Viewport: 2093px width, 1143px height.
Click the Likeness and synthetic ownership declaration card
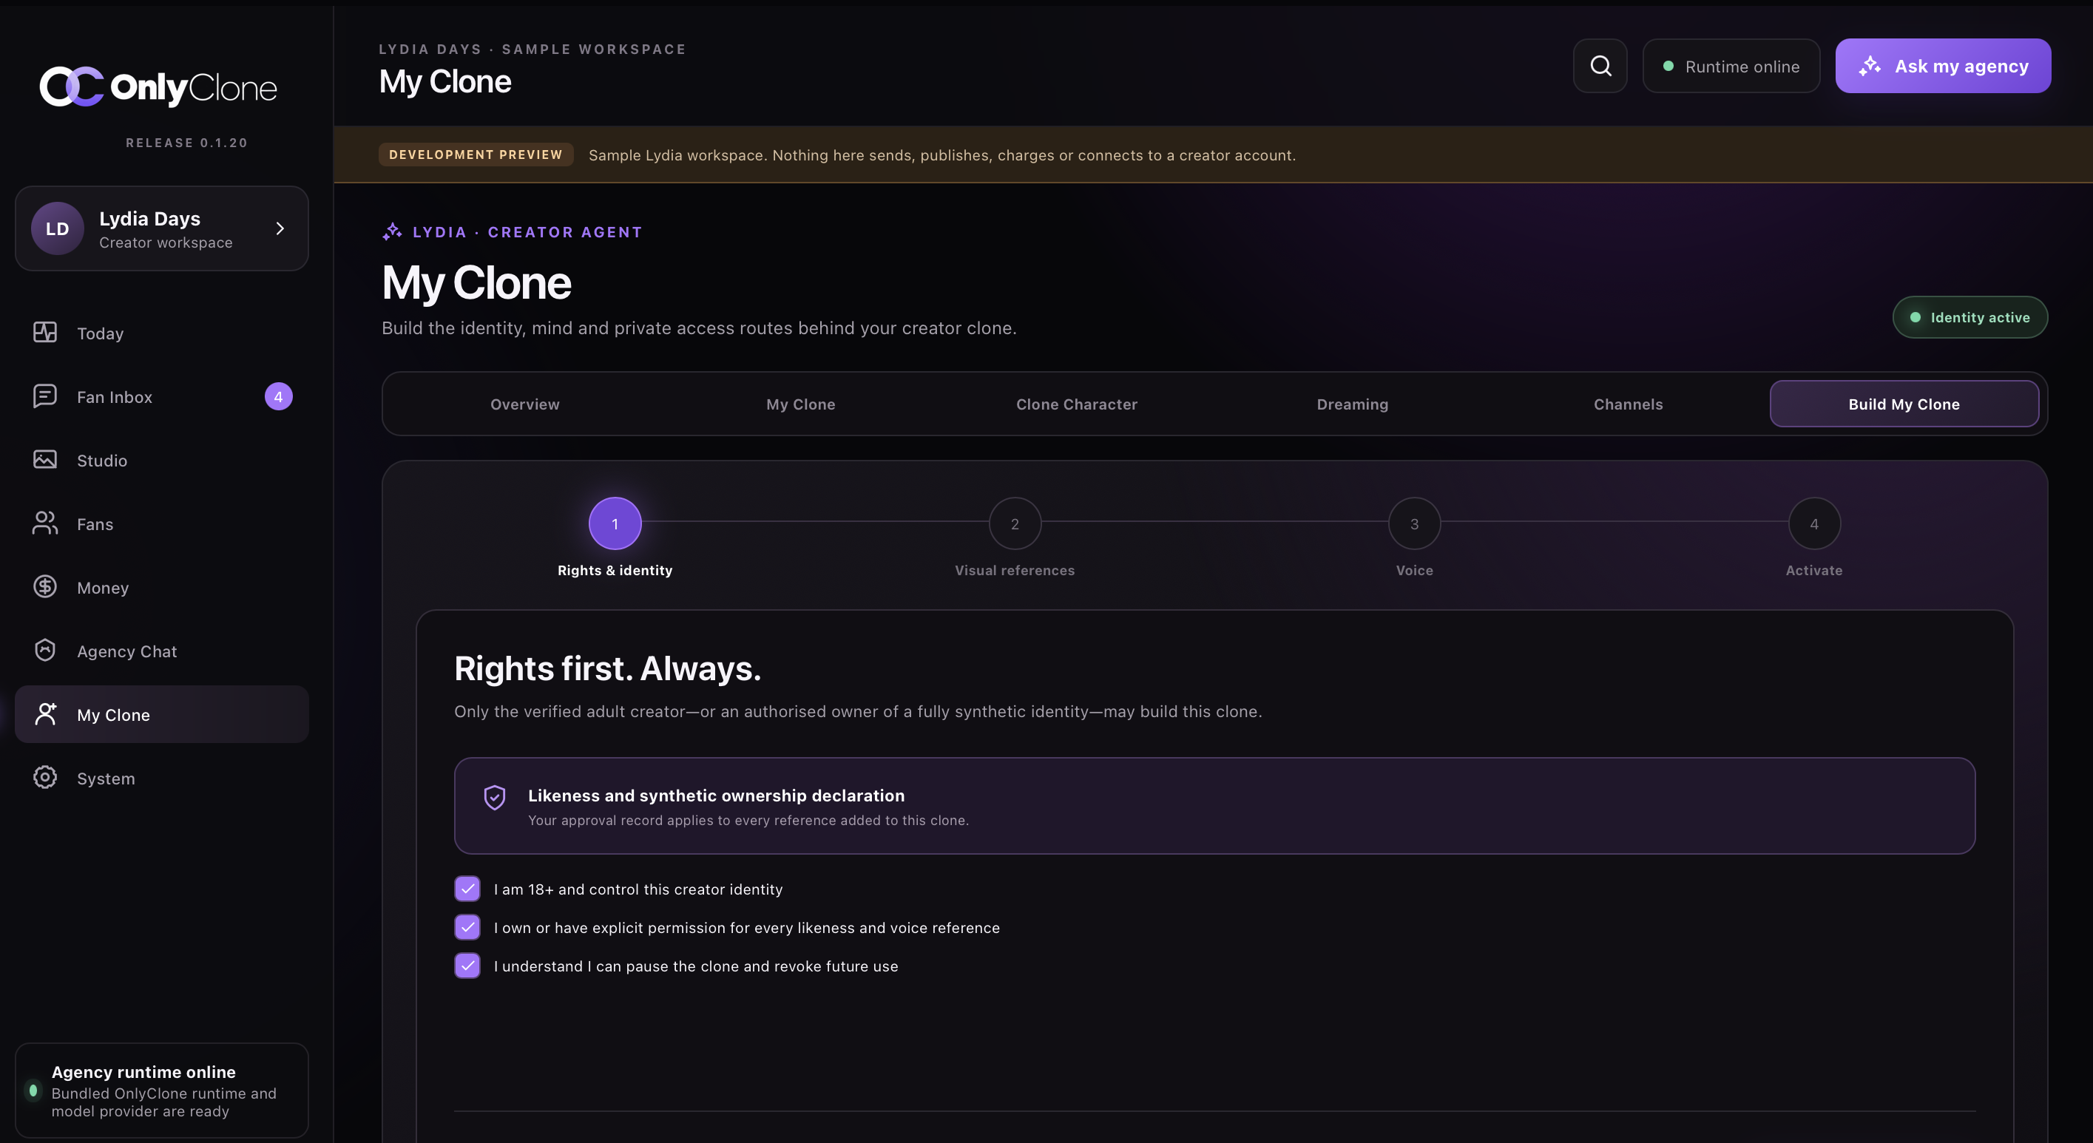pyautogui.click(x=1214, y=805)
